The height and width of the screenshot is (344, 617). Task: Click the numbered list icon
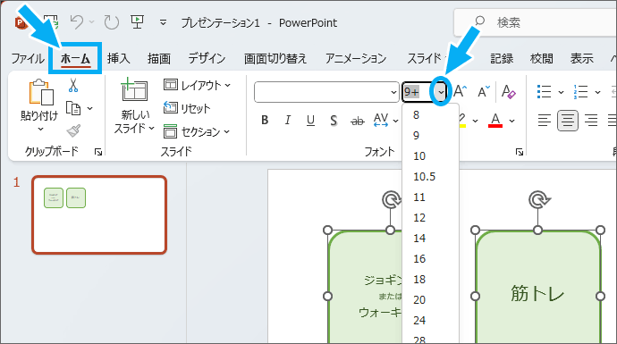tap(581, 92)
